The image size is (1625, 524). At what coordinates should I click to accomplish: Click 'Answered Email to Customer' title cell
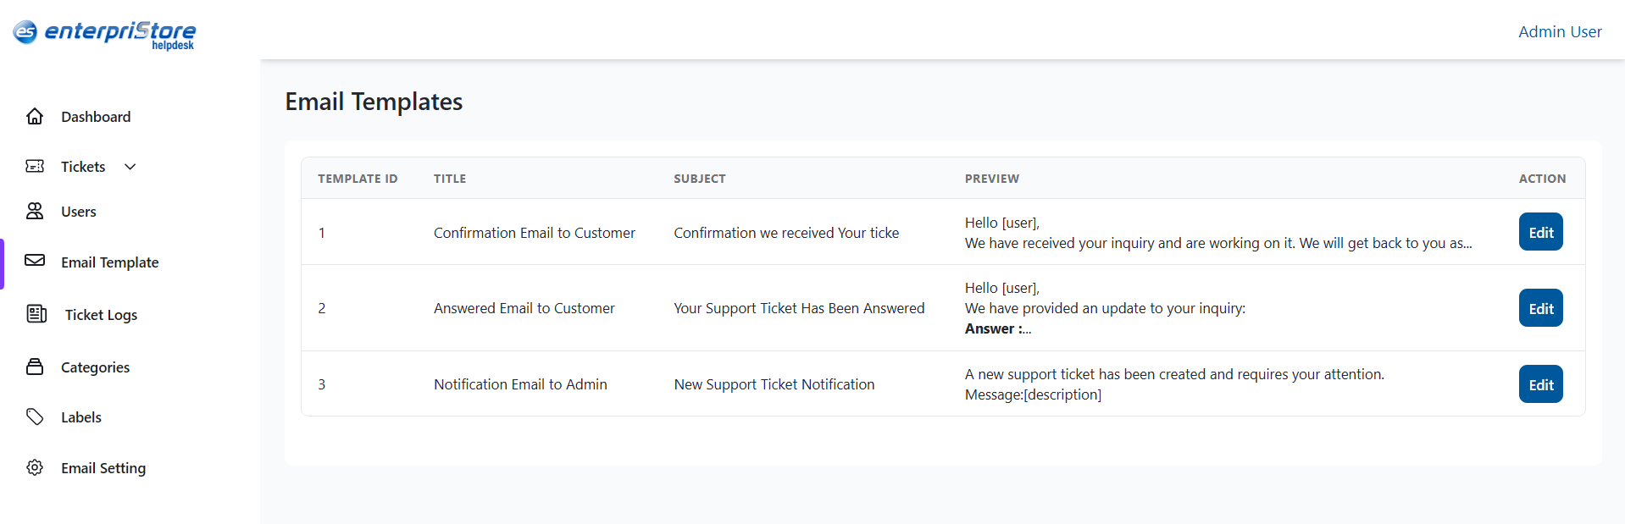tap(524, 308)
